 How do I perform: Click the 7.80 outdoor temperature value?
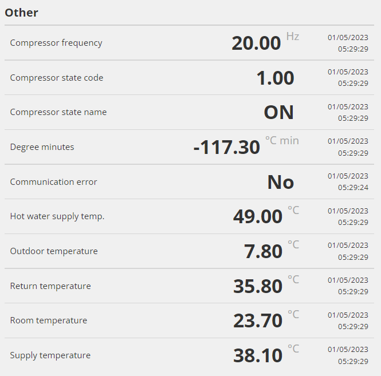click(x=263, y=251)
